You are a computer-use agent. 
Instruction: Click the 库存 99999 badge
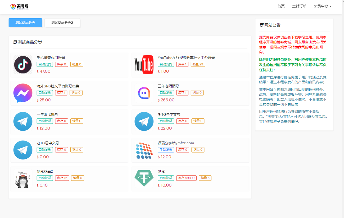pos(186,178)
